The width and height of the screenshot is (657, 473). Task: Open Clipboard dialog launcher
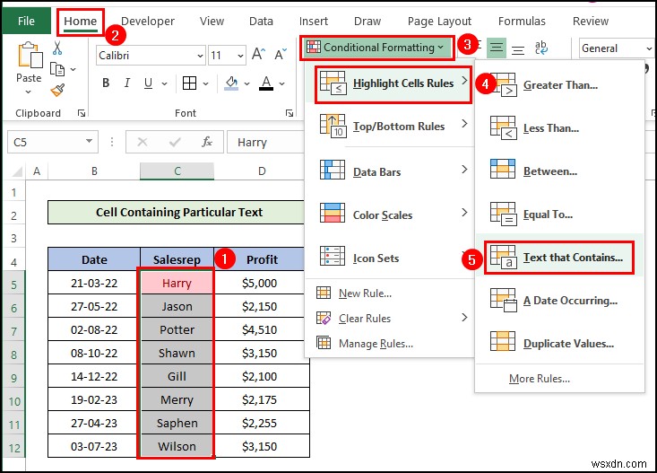pyautogui.click(x=82, y=113)
